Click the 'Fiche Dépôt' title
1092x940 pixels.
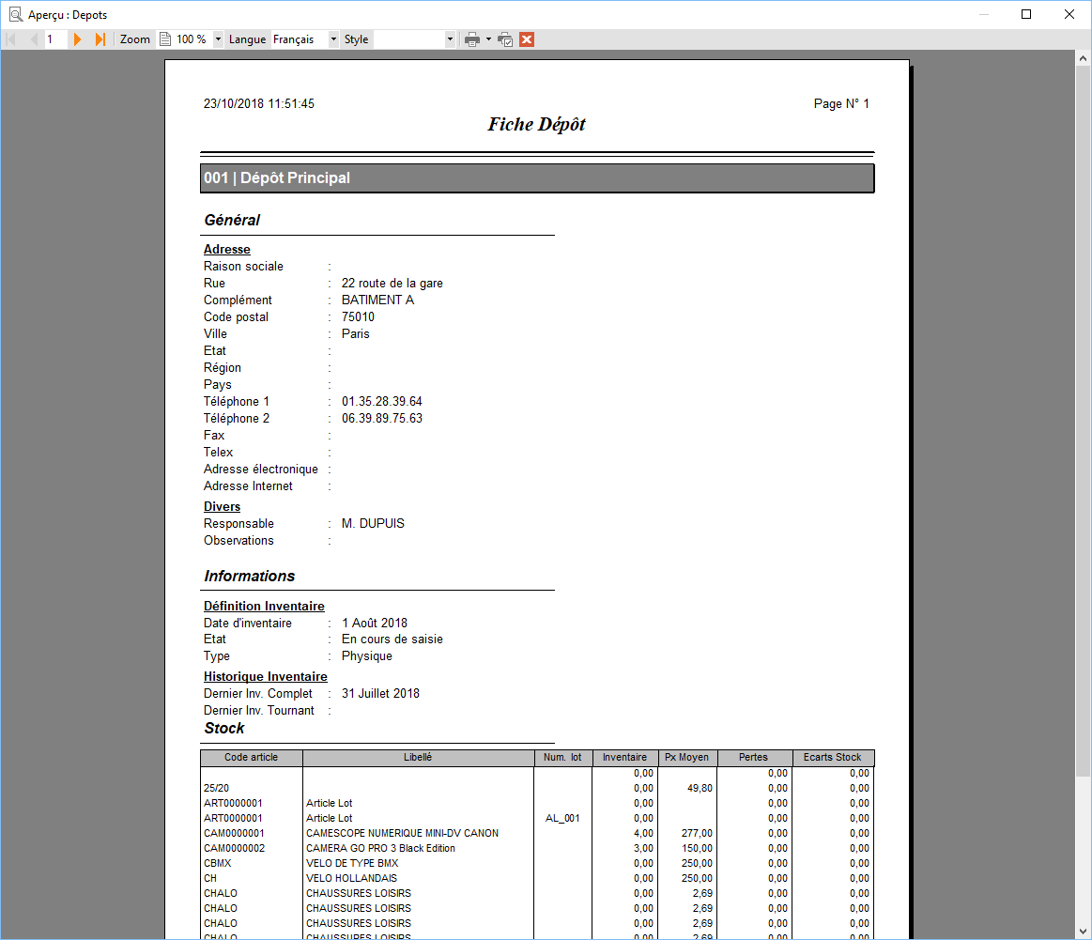click(536, 125)
